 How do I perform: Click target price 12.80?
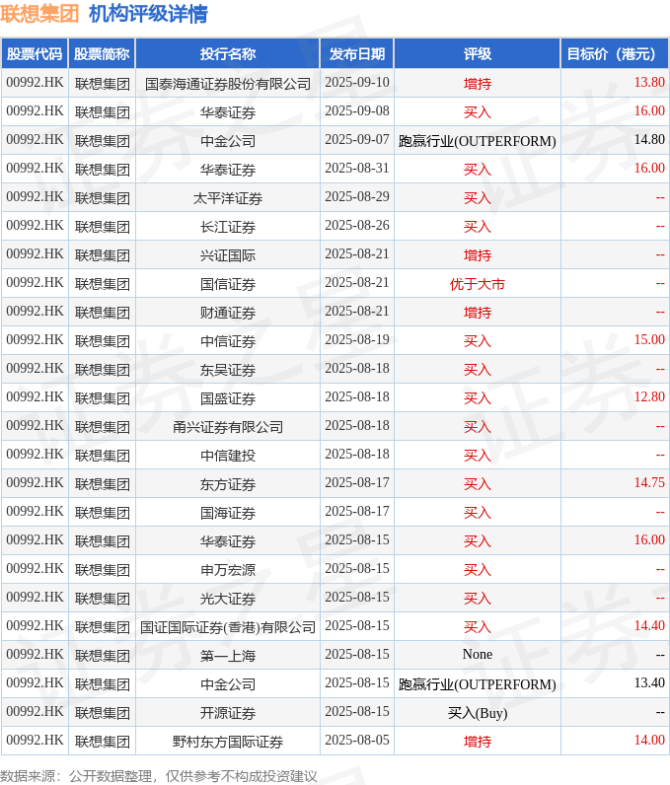pos(649,396)
